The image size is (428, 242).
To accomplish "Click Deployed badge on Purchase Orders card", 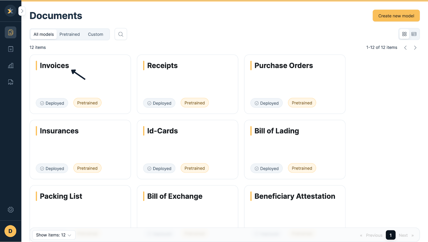I will click(x=266, y=103).
